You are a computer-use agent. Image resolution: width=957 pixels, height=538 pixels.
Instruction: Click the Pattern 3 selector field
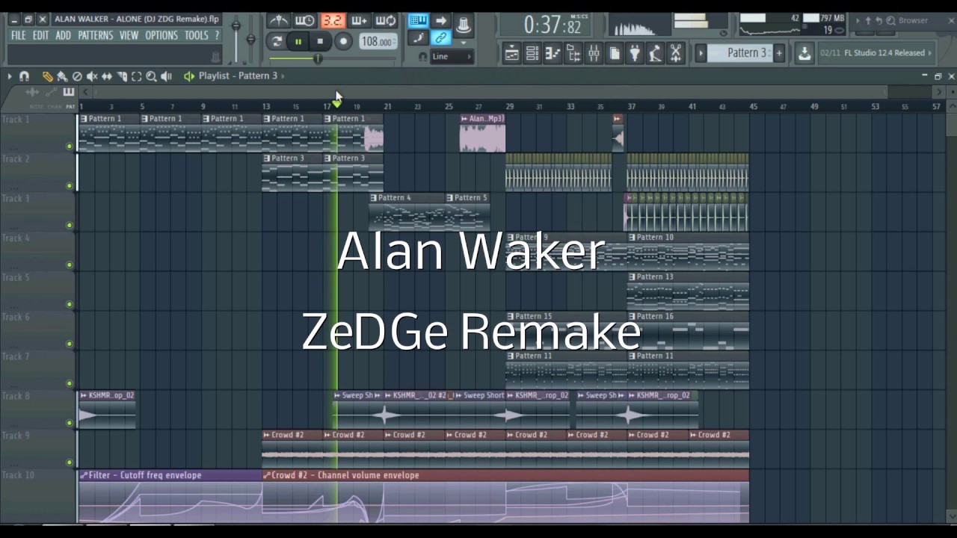click(x=739, y=53)
